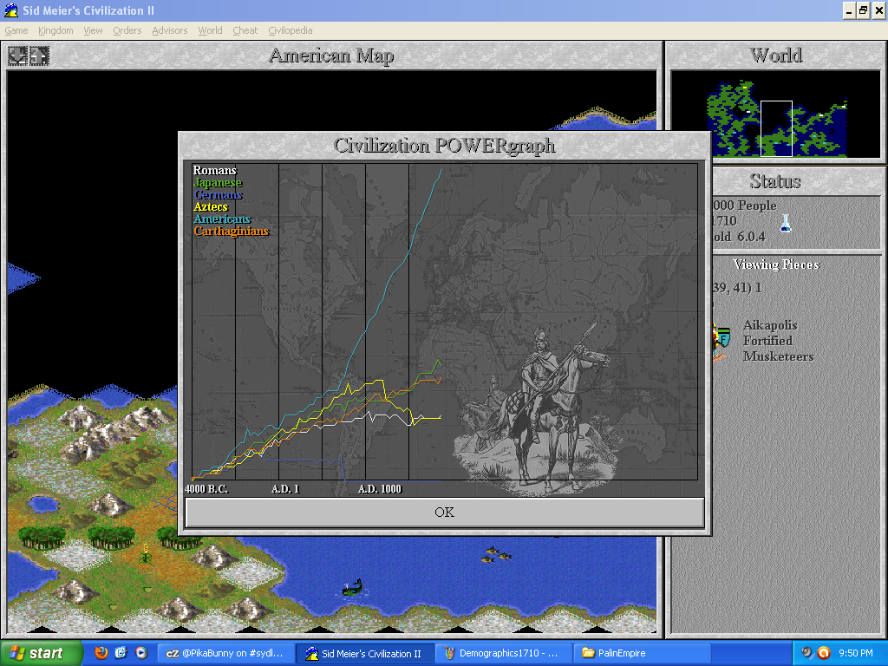The height and width of the screenshot is (666, 888).
Task: Open the World menu
Action: pyautogui.click(x=210, y=30)
